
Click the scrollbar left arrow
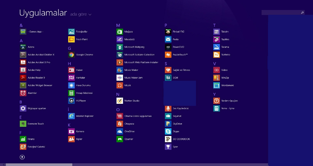pyautogui.click(x=3, y=165)
